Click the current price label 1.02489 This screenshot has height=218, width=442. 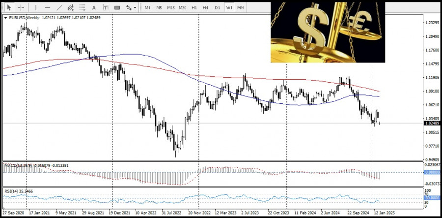pos(431,123)
